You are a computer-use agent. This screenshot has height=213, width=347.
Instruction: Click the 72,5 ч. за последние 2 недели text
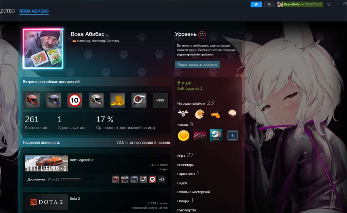tap(143, 142)
